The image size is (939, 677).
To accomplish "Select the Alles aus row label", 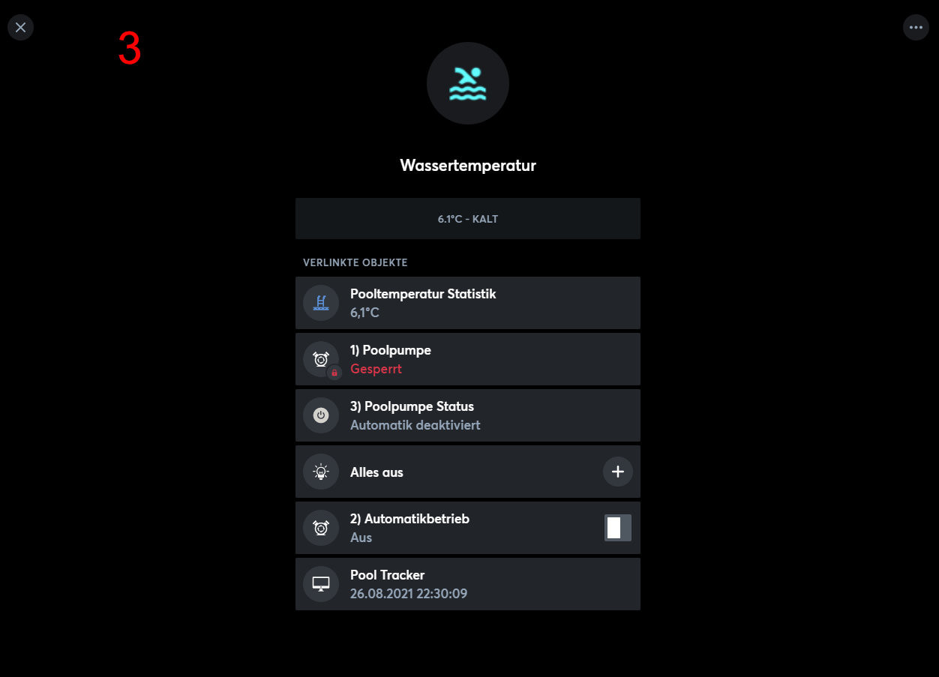I will pos(376,472).
